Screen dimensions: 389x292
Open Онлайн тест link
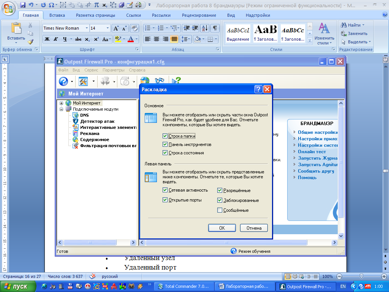(x=312, y=152)
